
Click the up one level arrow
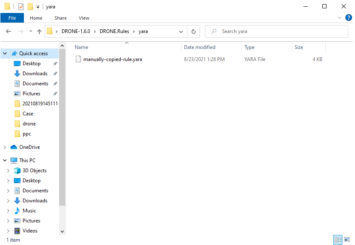click(x=39, y=31)
